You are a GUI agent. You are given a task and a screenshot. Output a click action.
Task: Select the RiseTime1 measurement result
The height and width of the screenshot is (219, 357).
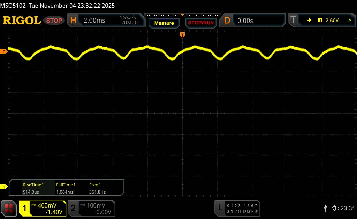click(x=33, y=188)
